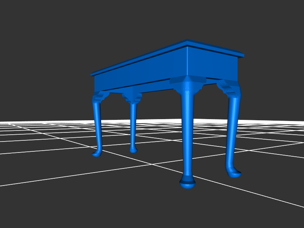Click the knee bracket above the left leg
This screenshot has width=304, height=228.
(x=100, y=96)
